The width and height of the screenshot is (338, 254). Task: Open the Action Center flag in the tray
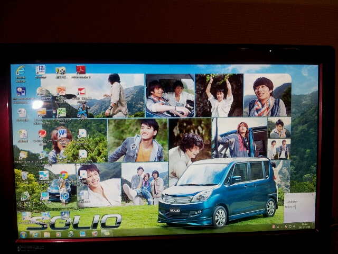click(x=286, y=226)
